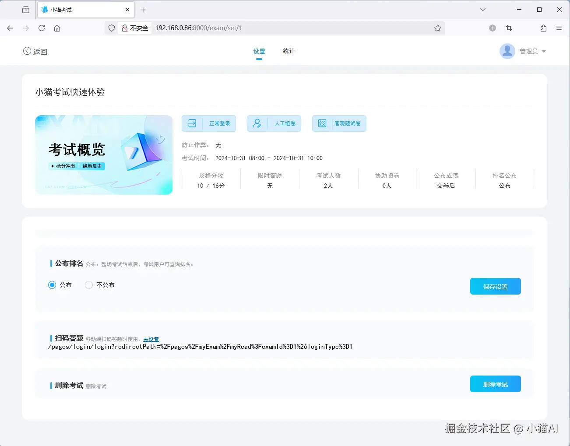Expand the browser tab list chevron
Viewport: 570px width, 446px height.
pyautogui.click(x=482, y=9)
